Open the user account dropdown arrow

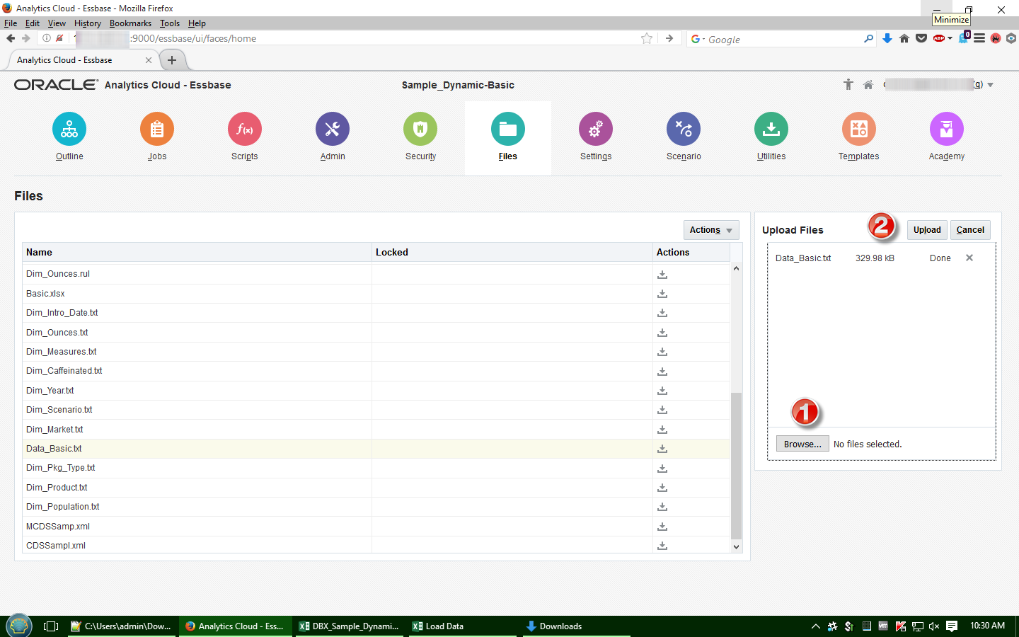click(991, 85)
